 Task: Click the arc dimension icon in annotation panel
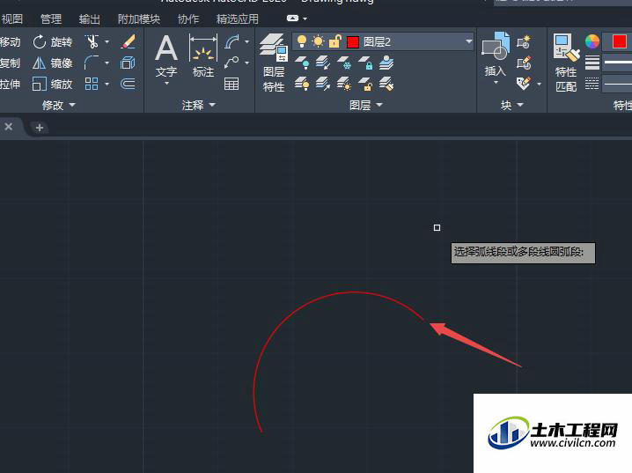[232, 41]
